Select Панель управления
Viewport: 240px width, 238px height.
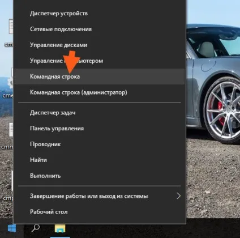(x=100, y=129)
